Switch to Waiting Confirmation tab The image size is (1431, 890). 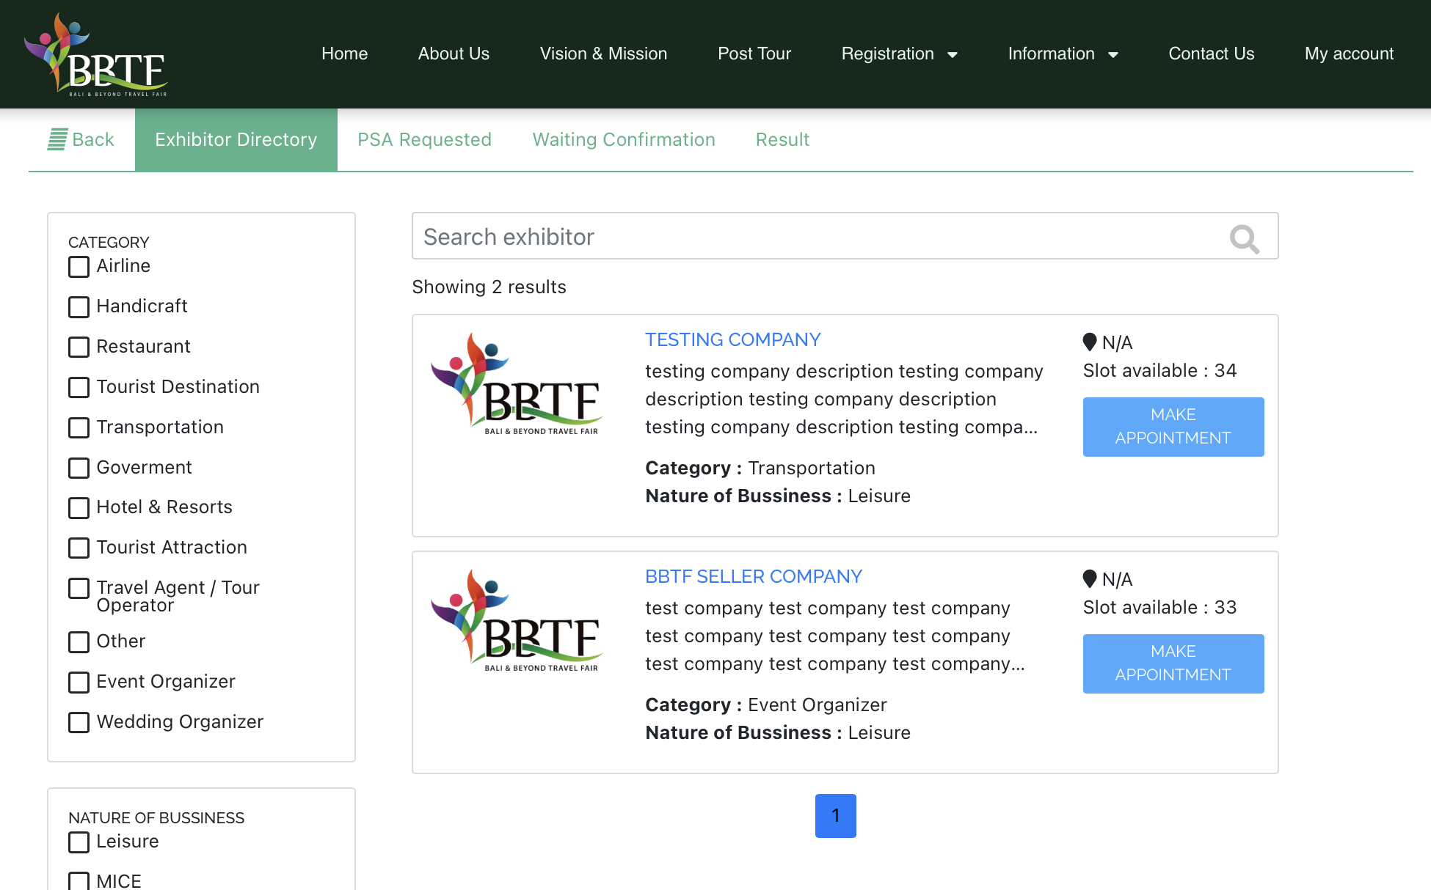tap(624, 139)
